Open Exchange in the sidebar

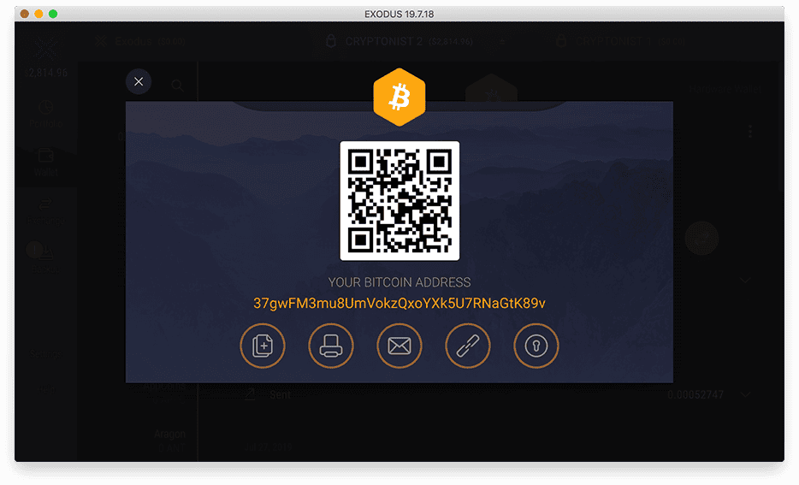(x=46, y=212)
